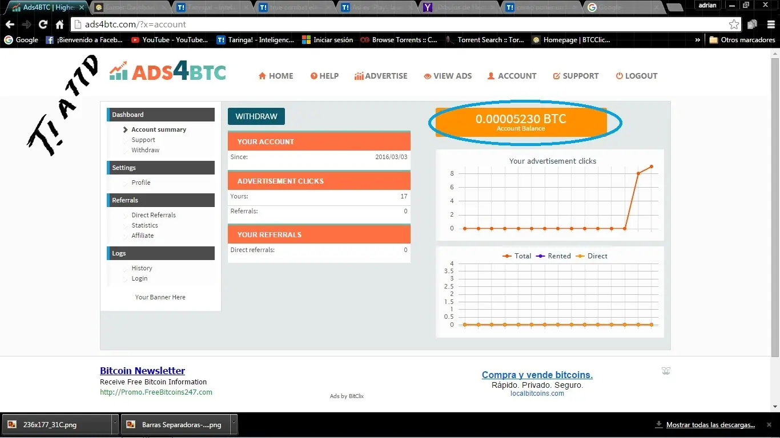Click the Since date 2016/03/03

pos(391,157)
